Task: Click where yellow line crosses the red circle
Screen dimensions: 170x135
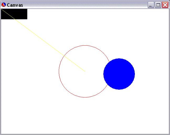Action: pyautogui.click(x=64, y=56)
